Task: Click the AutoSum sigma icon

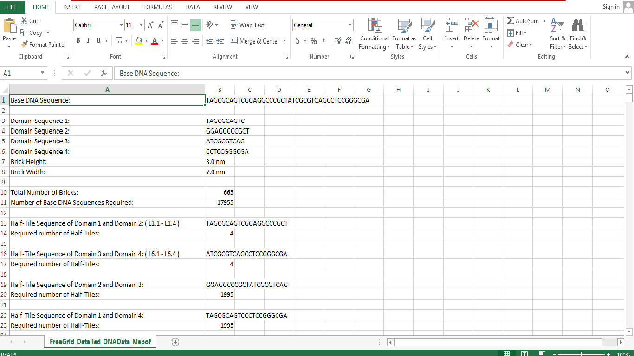Action: click(511, 21)
